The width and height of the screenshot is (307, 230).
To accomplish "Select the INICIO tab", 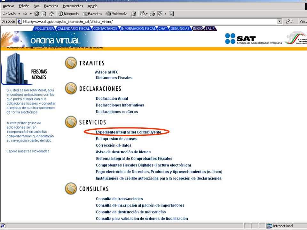I will [x=198, y=28].
